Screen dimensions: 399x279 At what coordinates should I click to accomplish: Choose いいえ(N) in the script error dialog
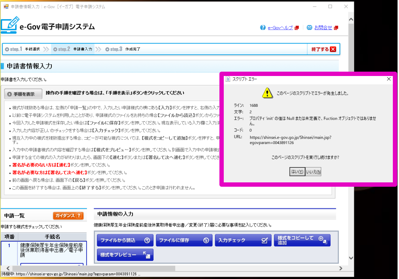pos(313,172)
